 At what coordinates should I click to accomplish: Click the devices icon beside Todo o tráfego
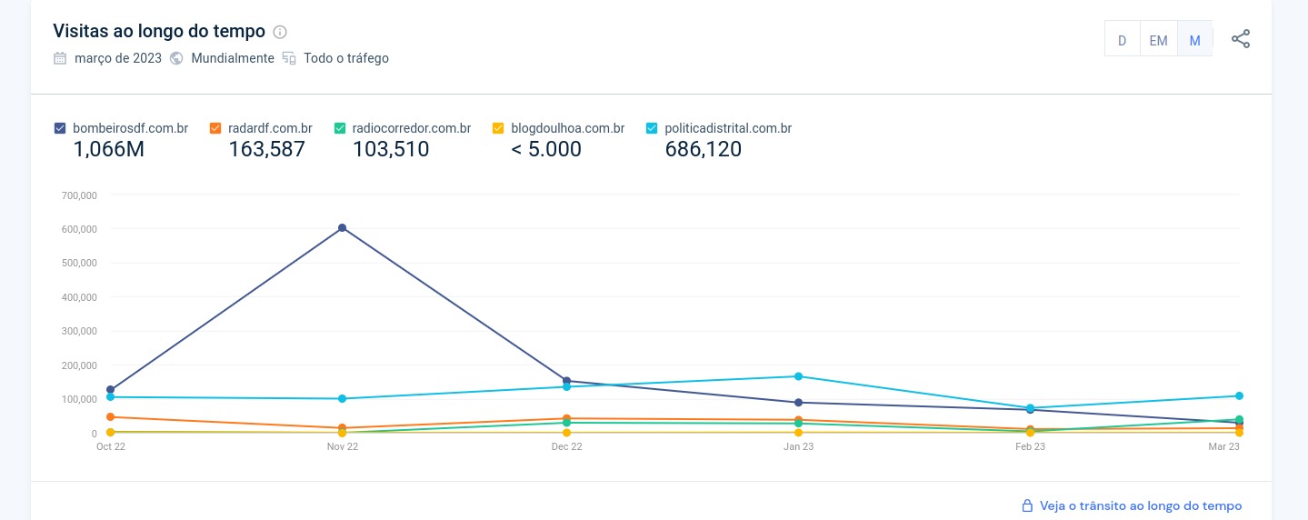coord(289,58)
